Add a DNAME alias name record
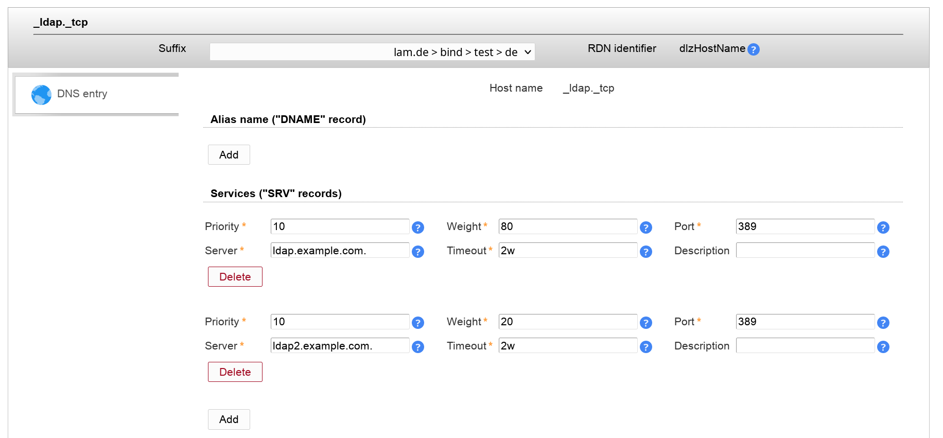 (229, 155)
